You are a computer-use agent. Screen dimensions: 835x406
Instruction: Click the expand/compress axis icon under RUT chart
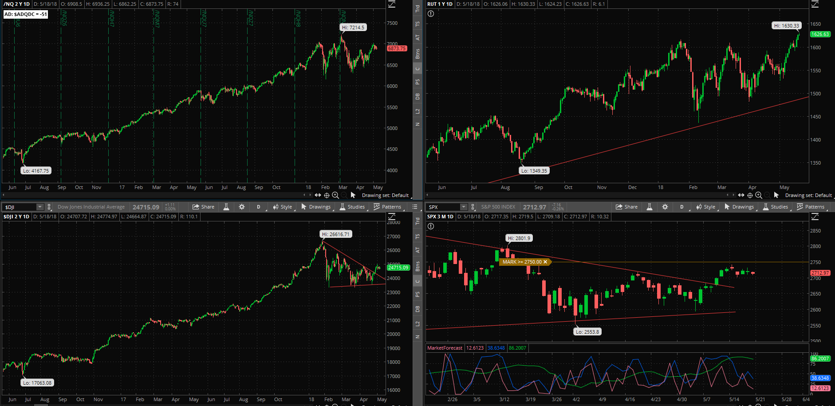741,195
